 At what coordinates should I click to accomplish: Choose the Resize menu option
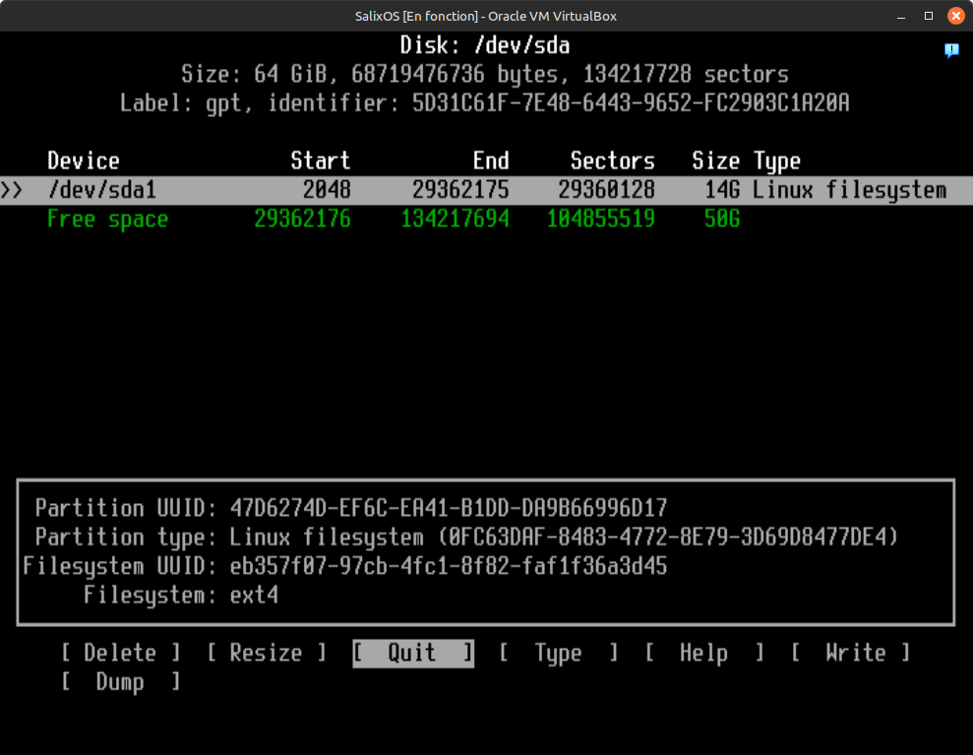tap(266, 653)
